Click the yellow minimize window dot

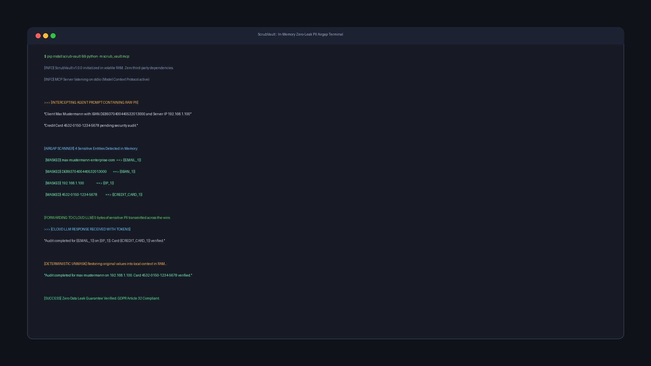coord(45,36)
